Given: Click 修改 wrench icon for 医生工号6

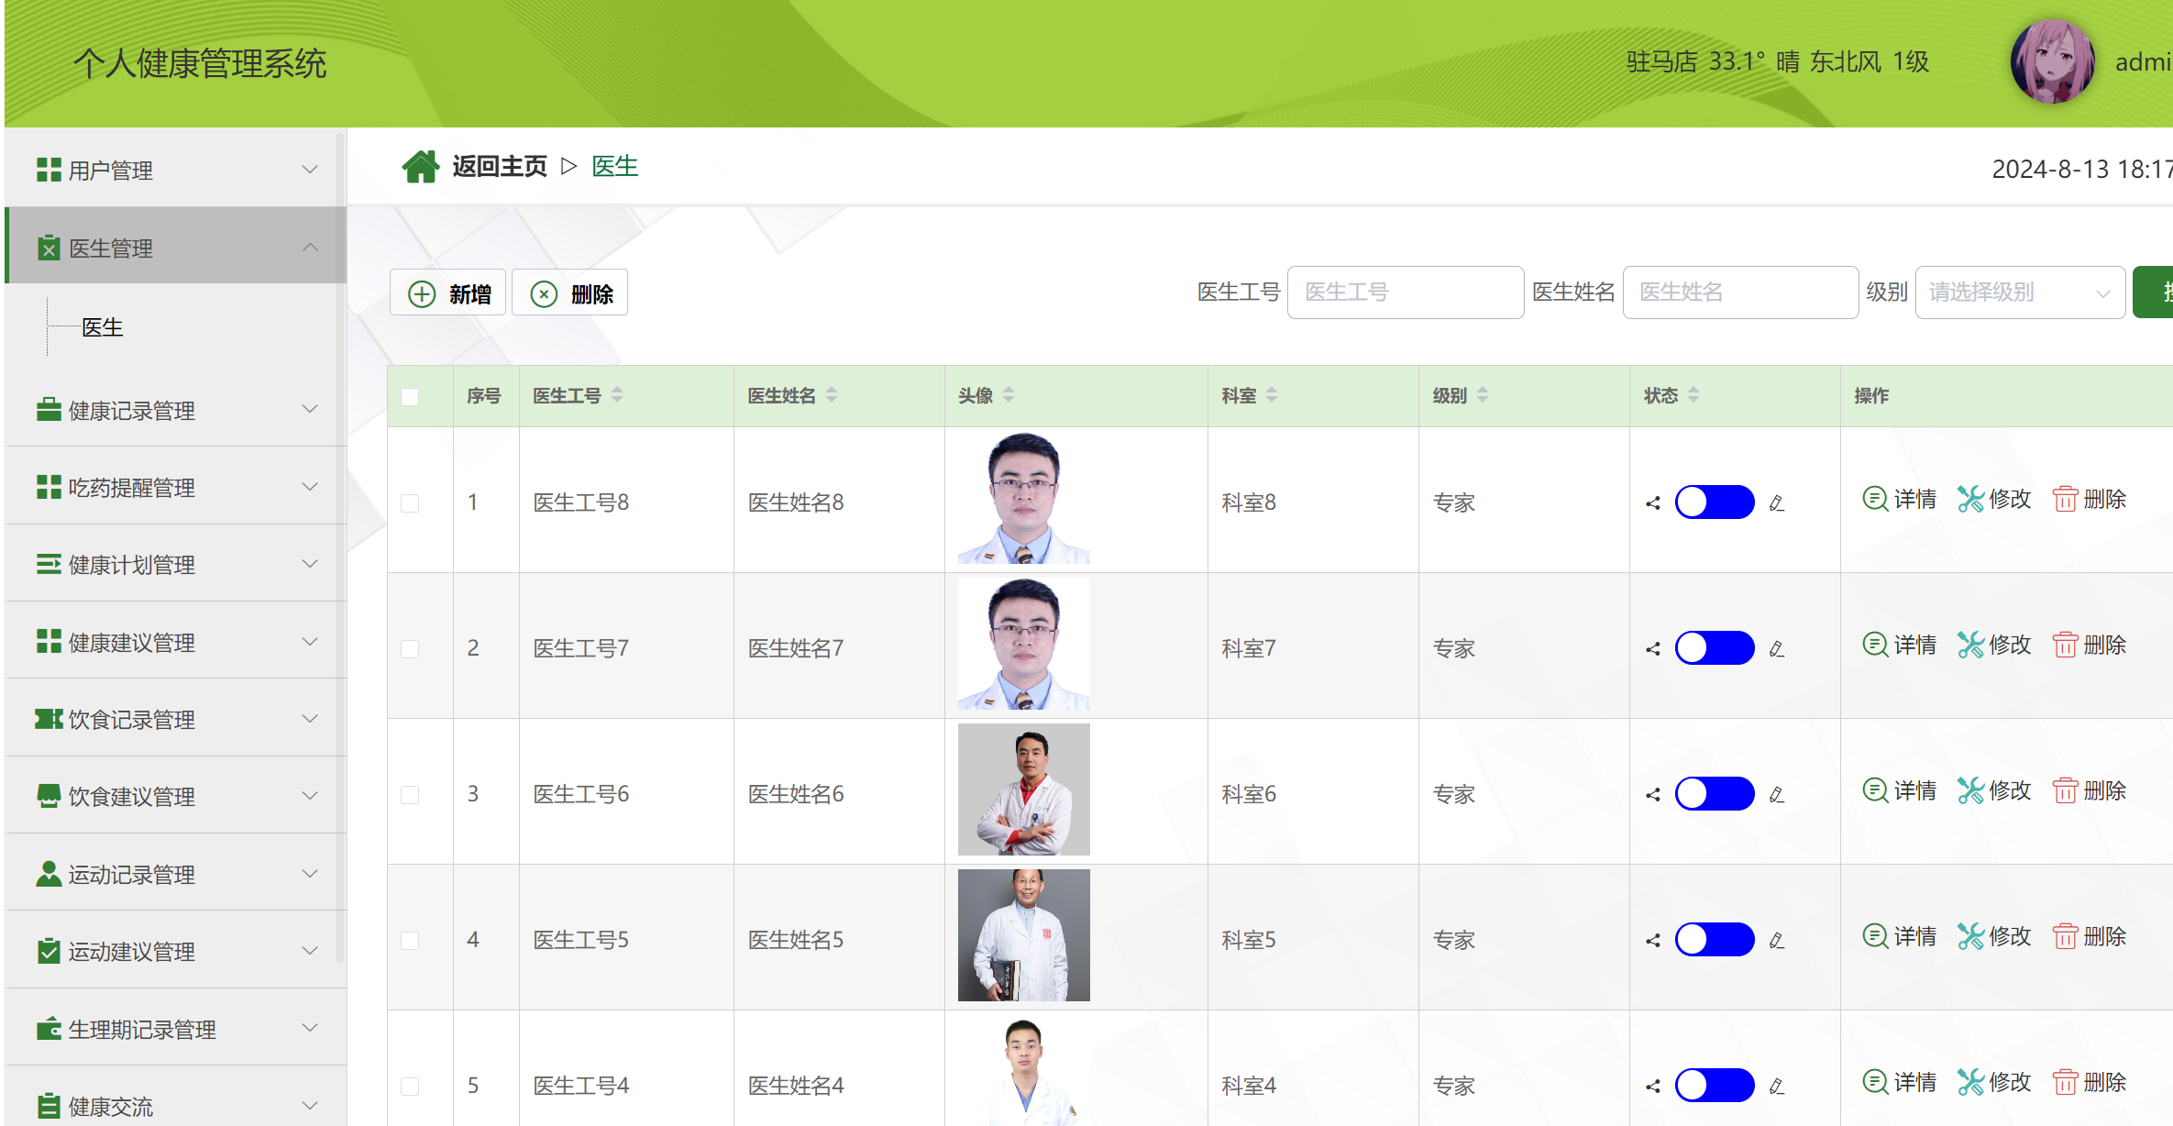Looking at the screenshot, I should 1970,790.
